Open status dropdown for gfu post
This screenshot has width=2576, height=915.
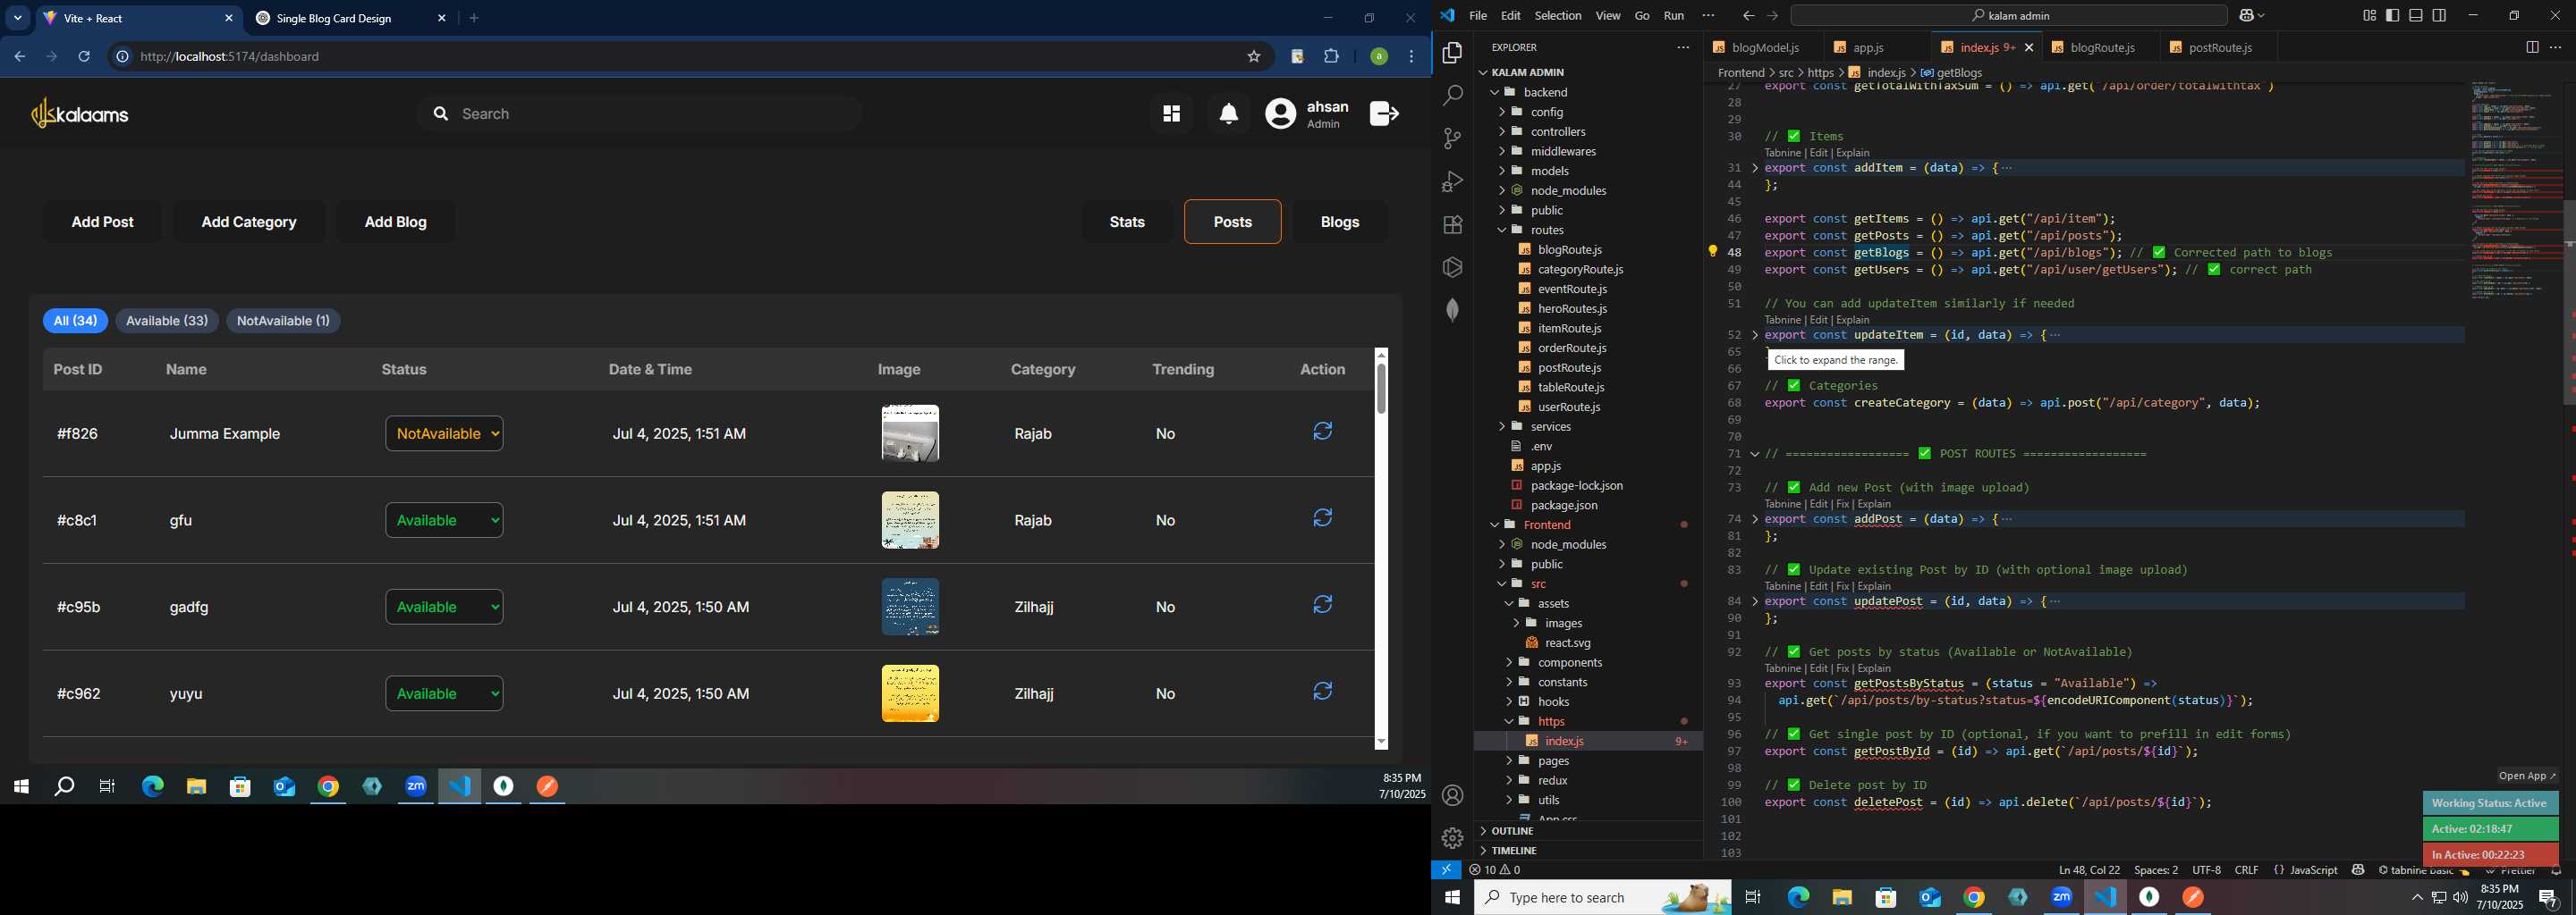(x=444, y=520)
